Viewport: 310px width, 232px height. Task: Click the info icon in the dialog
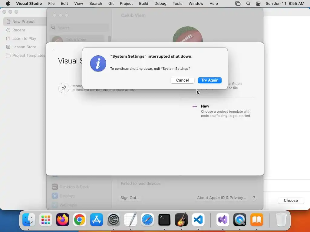pos(98,63)
